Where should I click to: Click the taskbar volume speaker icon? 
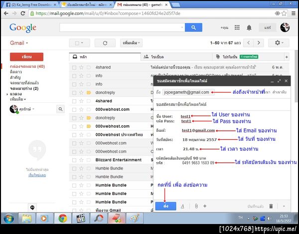coord(269,219)
